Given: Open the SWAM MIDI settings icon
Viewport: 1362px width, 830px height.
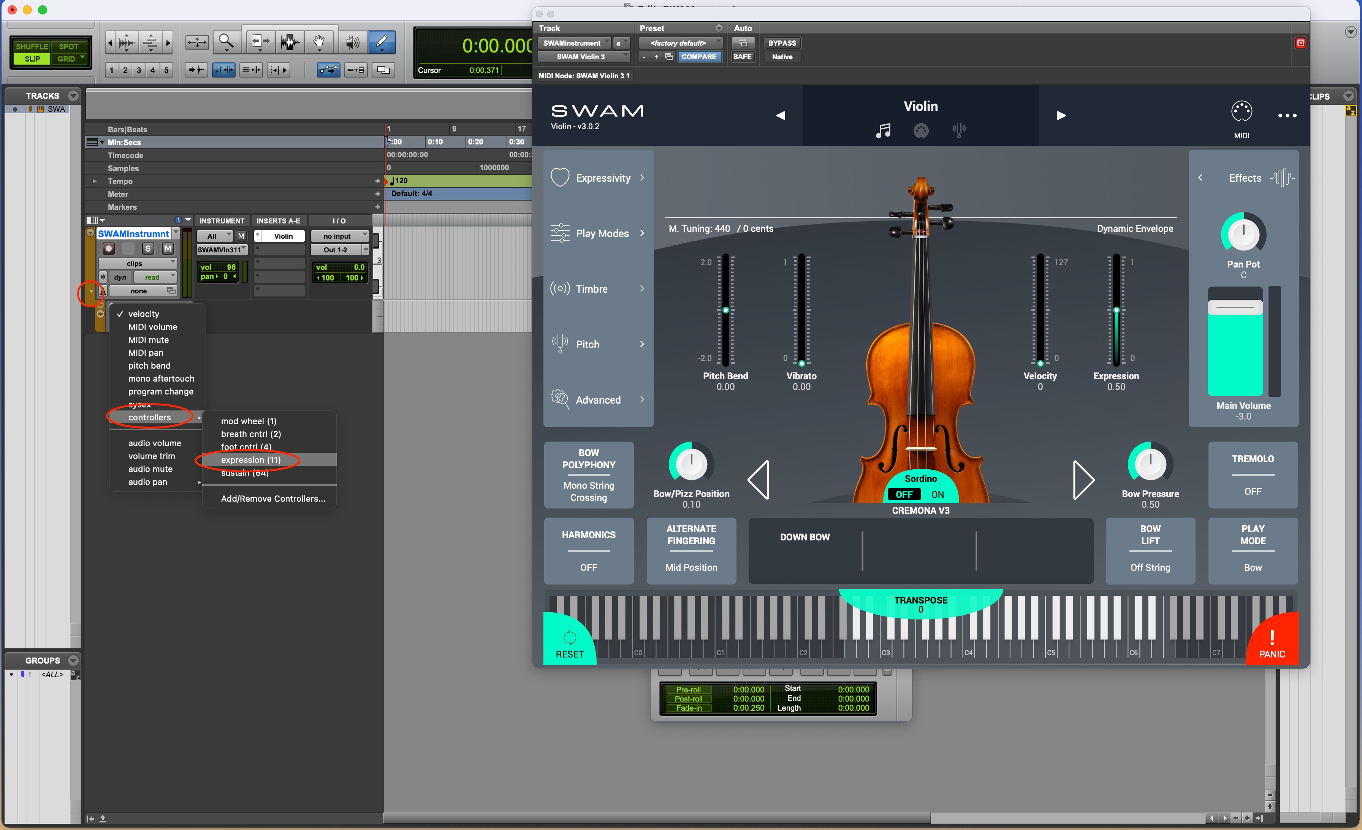Looking at the screenshot, I should coord(1241,112).
